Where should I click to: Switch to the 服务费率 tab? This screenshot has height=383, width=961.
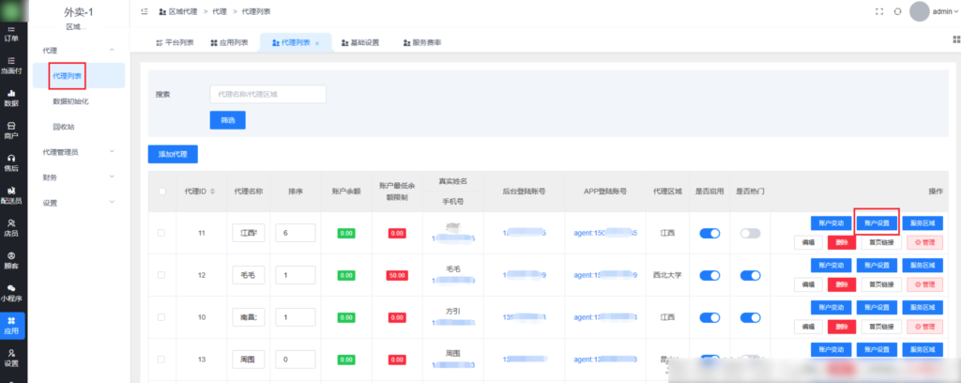(x=421, y=43)
